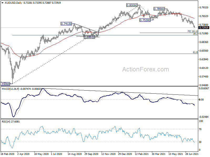Click the MACD 0.00 zero-line label
Screen dimensions: 210x157
[201, 100]
